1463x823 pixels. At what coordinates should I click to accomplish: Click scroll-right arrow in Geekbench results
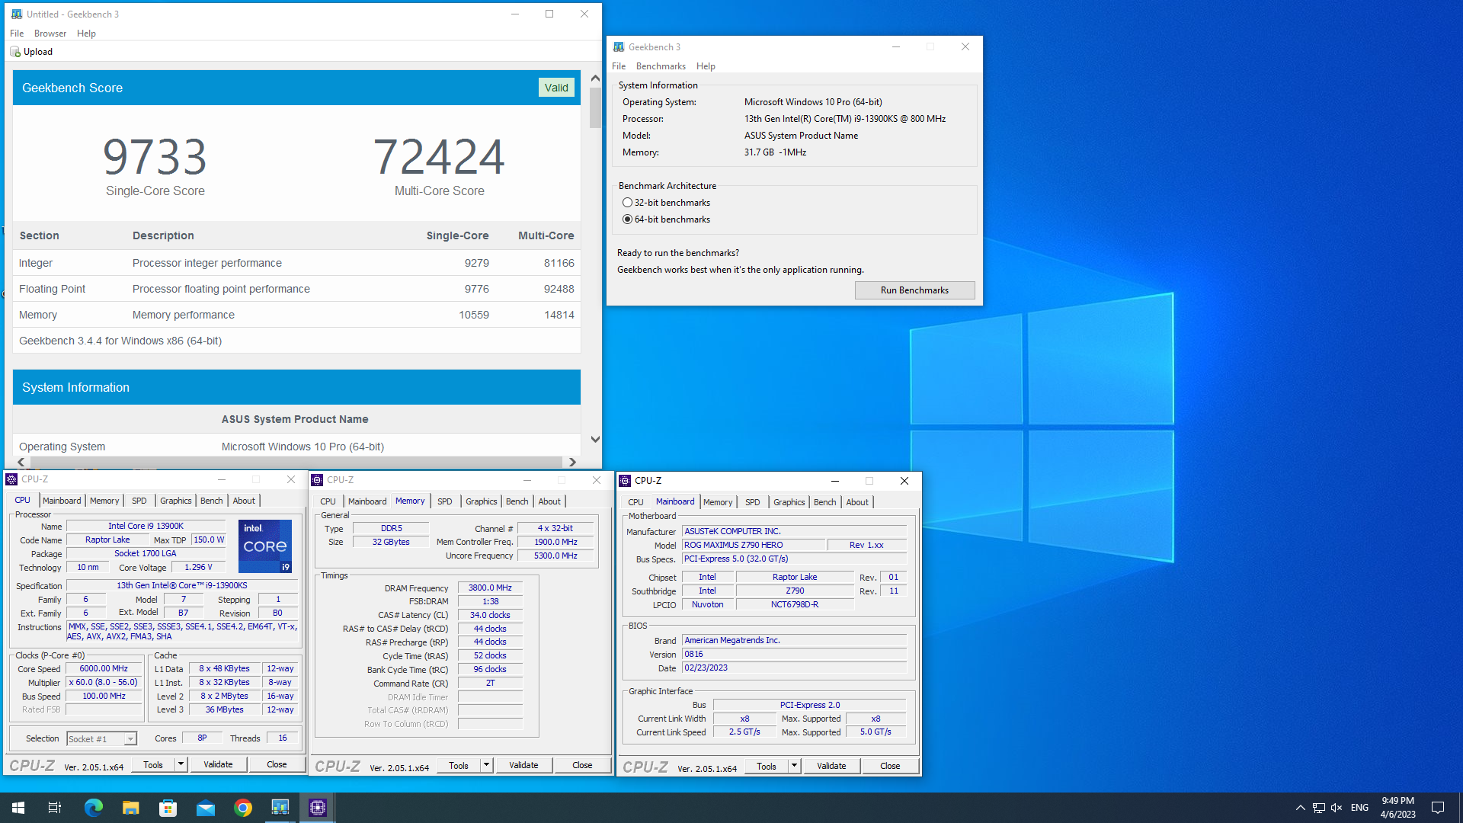point(572,463)
